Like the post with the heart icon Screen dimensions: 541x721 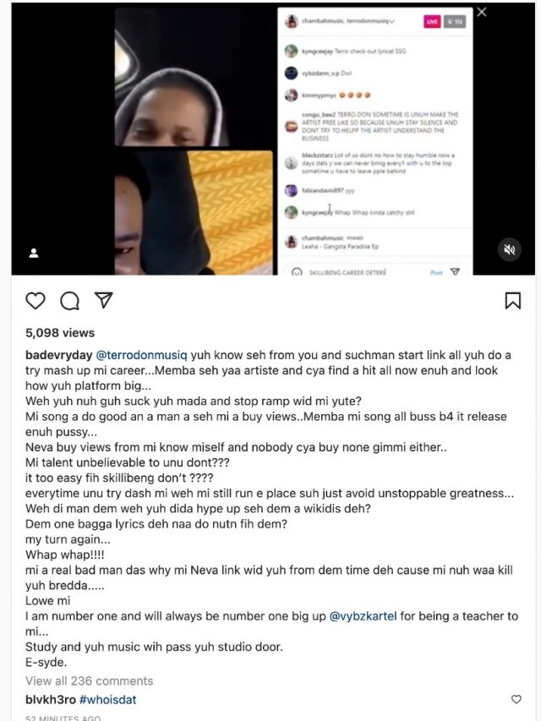[x=36, y=301]
